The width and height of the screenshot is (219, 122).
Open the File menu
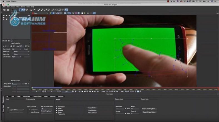(x=4, y=7)
